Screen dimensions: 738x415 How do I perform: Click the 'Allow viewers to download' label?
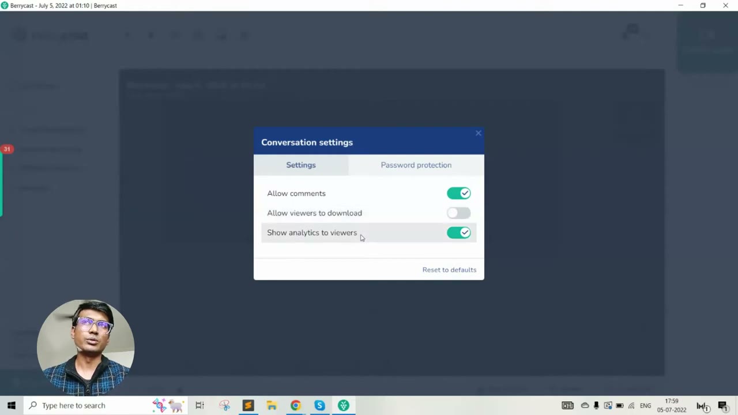tap(314, 213)
